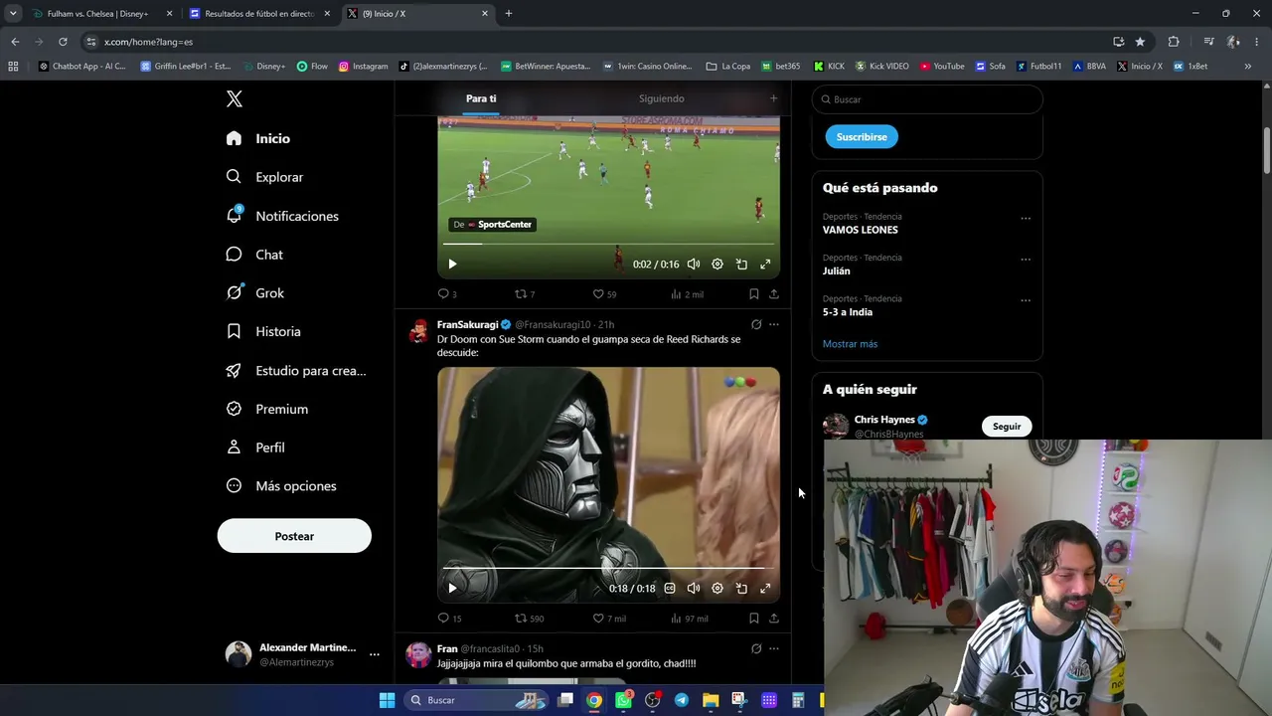
Task: Switch to the Siguiendo tab
Action: pos(662,98)
